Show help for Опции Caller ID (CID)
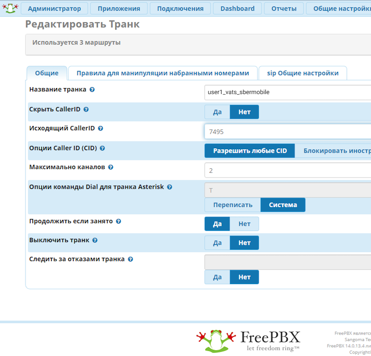 click(102, 148)
